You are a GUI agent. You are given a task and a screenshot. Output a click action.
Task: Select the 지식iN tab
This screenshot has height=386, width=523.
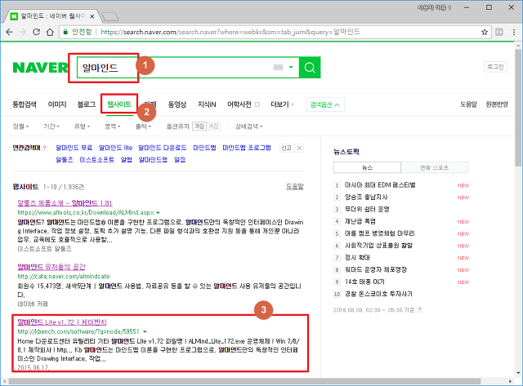coord(207,104)
